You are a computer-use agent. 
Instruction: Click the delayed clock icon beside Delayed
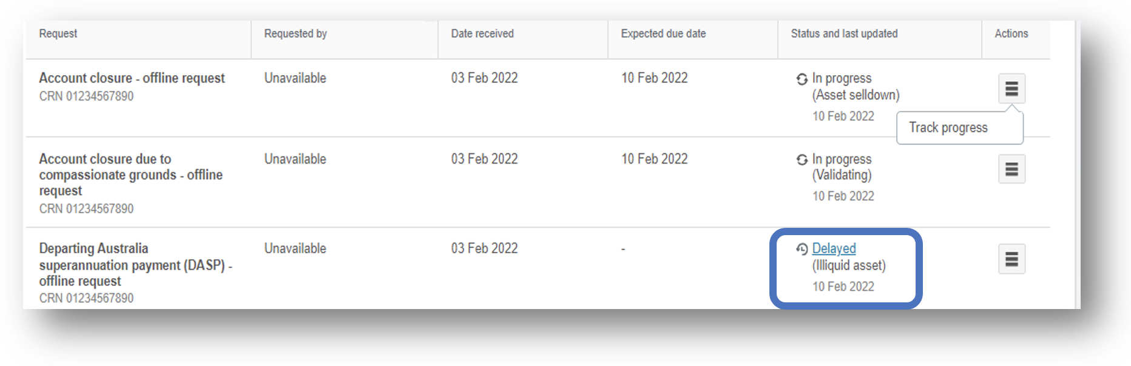point(802,249)
